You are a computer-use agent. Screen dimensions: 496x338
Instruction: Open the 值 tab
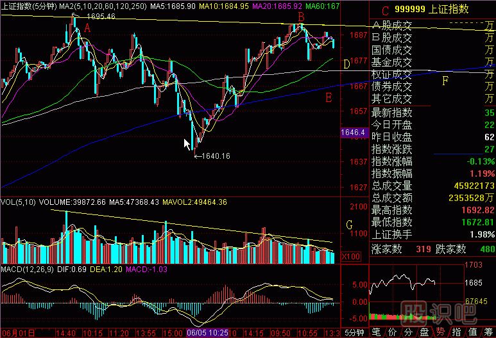(x=472, y=332)
